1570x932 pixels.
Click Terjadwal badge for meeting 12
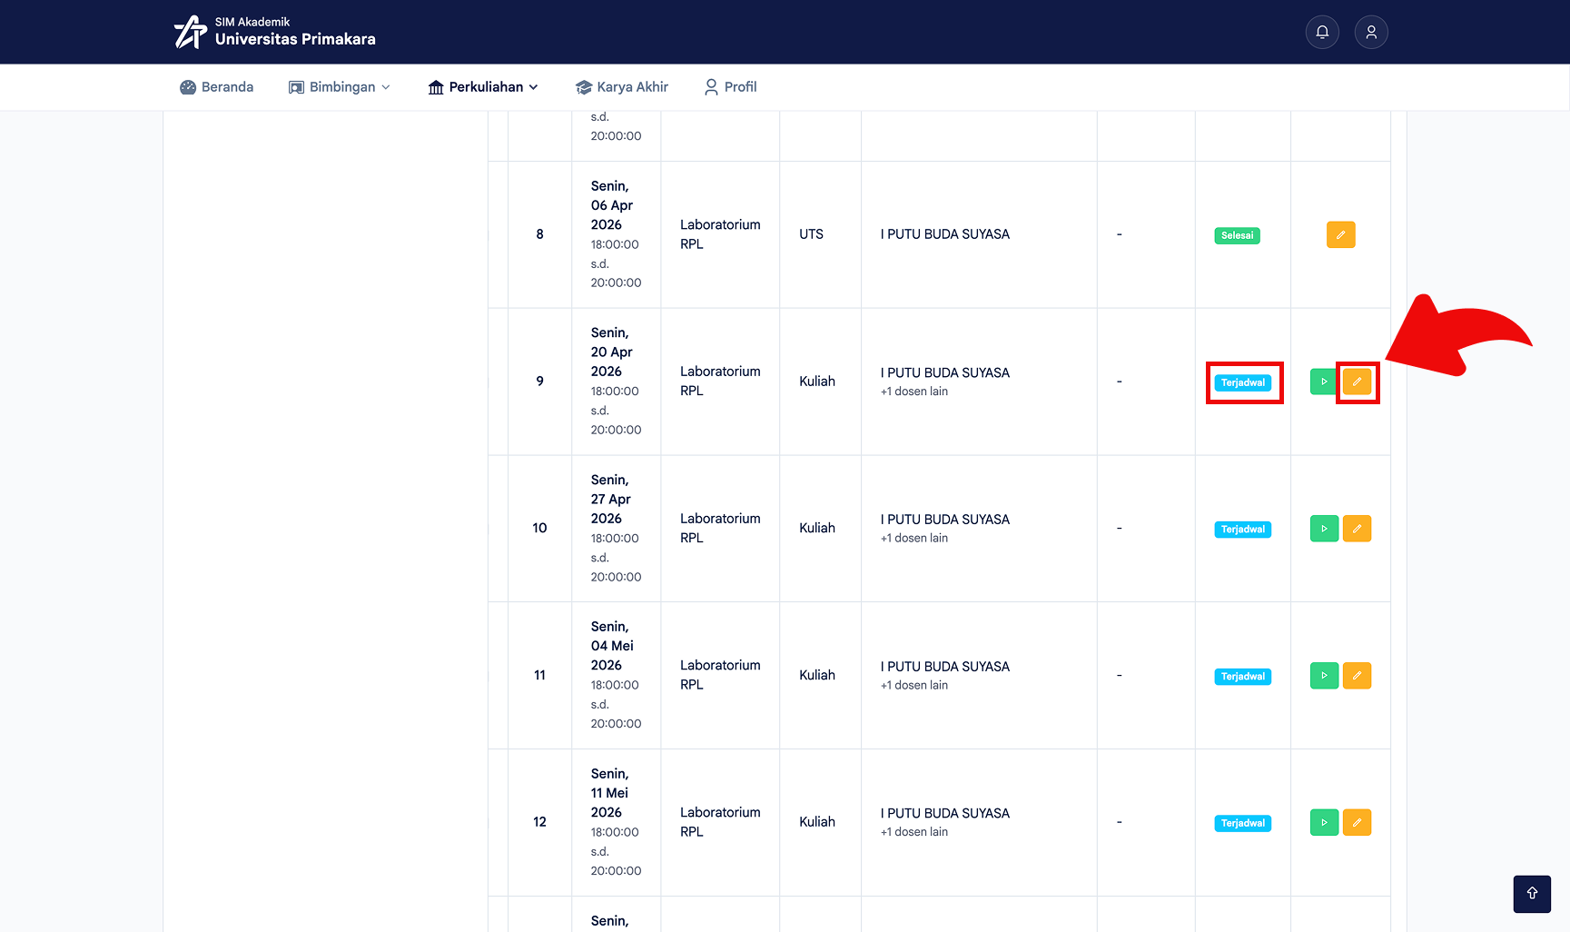tap(1243, 823)
